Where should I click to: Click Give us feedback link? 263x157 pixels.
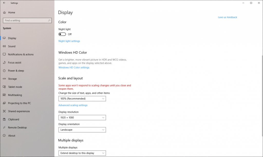click(228, 17)
